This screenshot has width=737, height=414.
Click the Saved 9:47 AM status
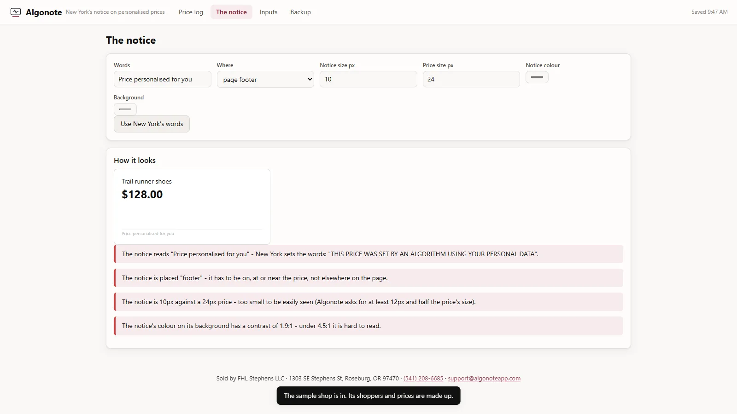[709, 12]
